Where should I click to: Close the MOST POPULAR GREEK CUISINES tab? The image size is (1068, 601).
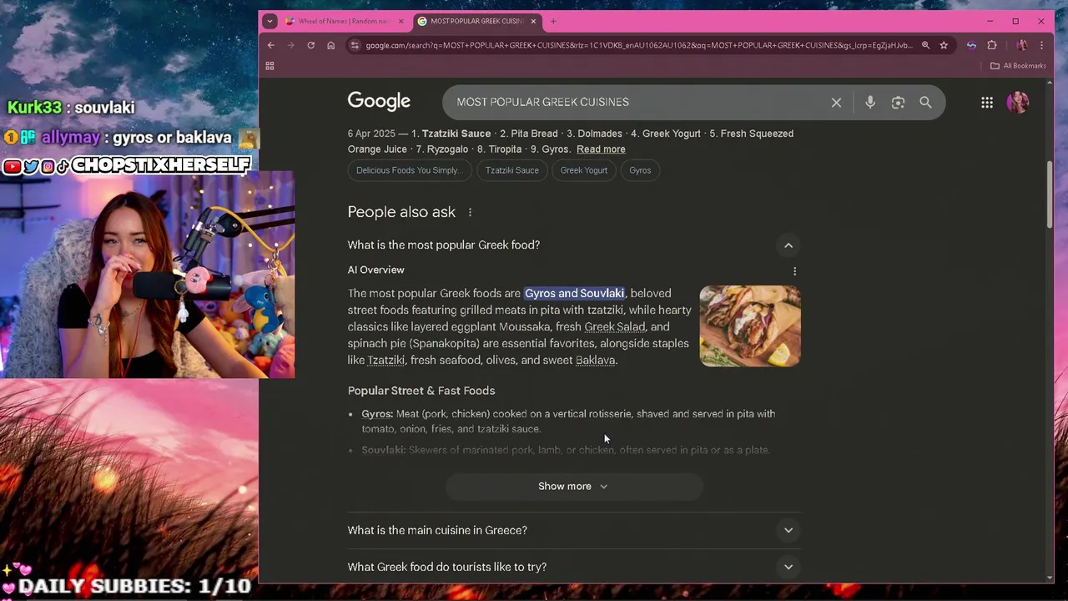(x=533, y=21)
